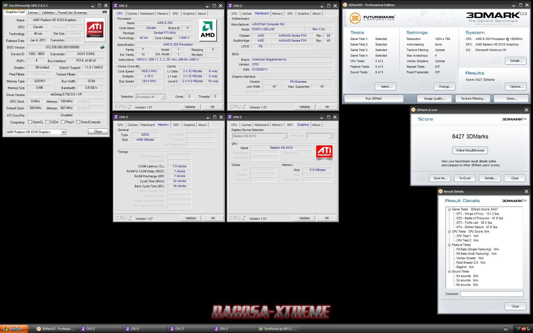Click Texture Filtering... button
The image size is (533, 333).
point(473,99)
